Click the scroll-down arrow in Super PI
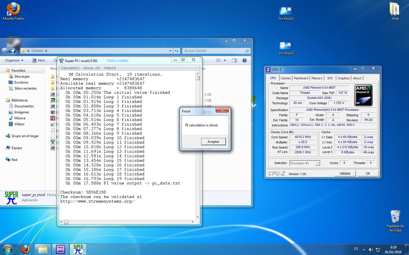 click(x=198, y=217)
